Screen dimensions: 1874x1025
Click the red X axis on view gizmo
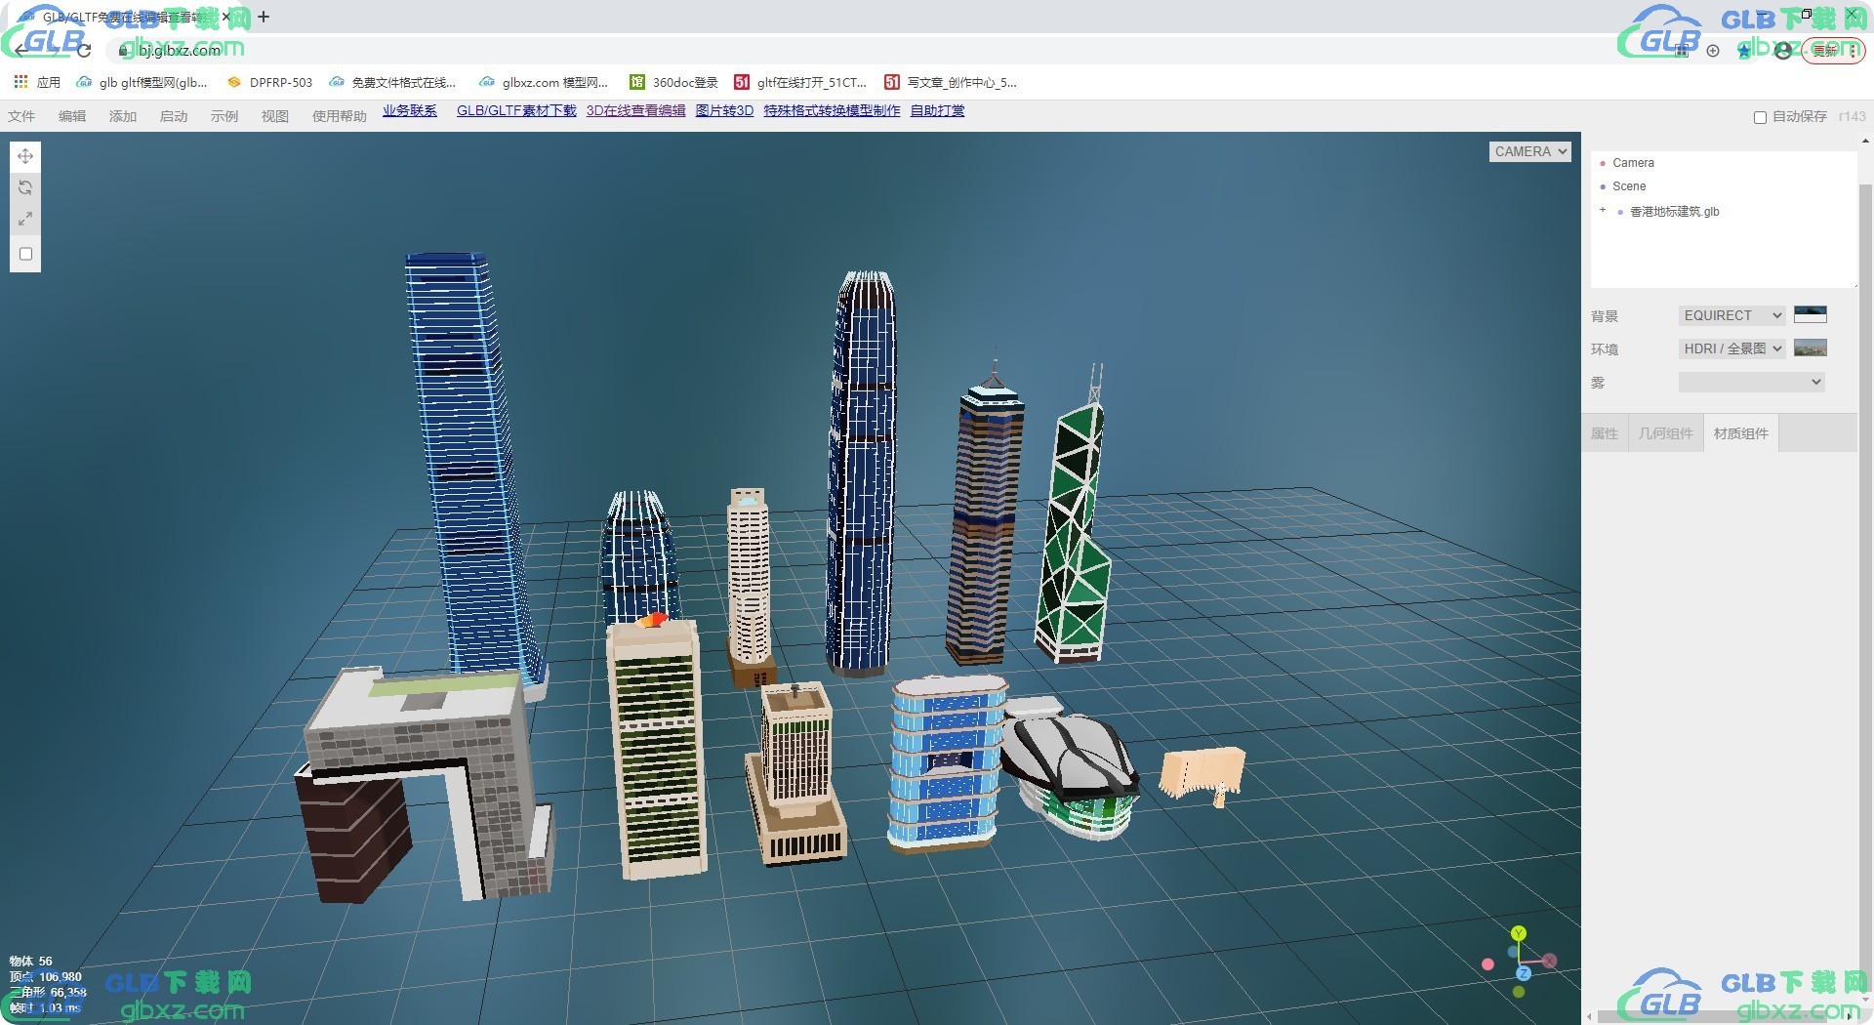(x=1549, y=961)
